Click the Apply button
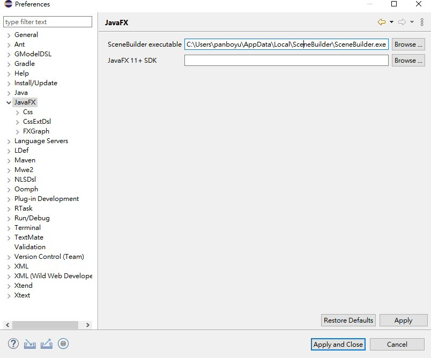Image resolution: width=431 pixels, height=358 pixels. [403, 320]
